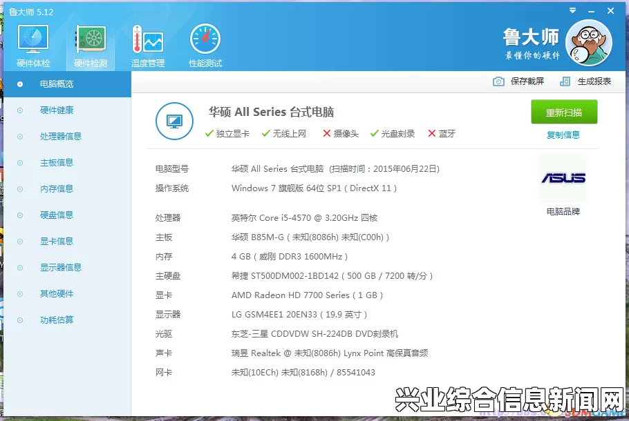Close the 鲁大师 window
Image resolution: width=629 pixels, height=421 pixels.
click(x=610, y=11)
